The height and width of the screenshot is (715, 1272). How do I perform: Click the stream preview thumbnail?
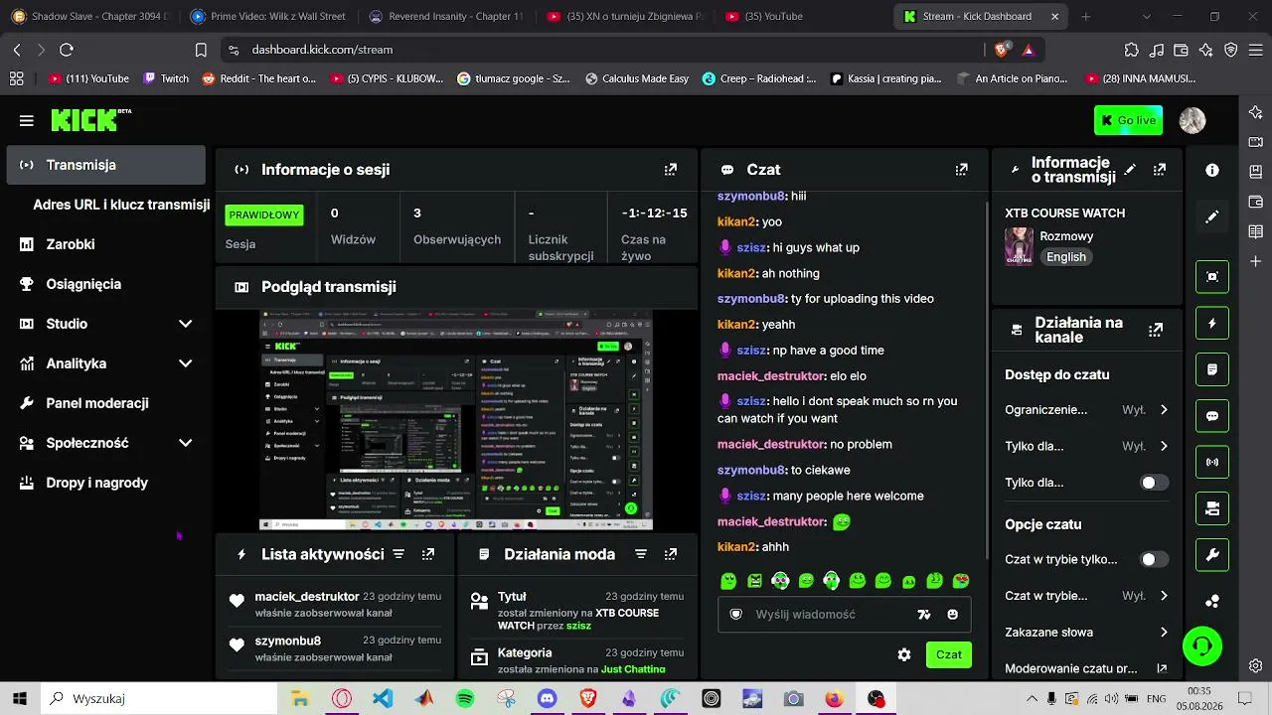(x=456, y=420)
